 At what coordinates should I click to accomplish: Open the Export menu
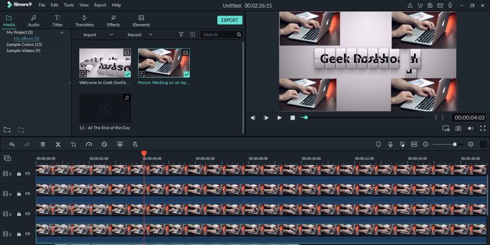[x=100, y=5]
